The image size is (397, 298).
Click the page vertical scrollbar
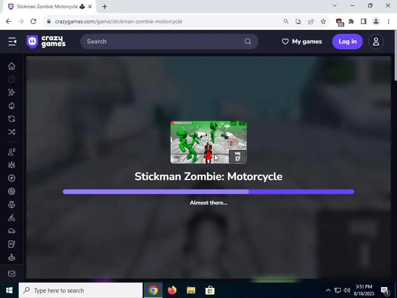click(395, 56)
